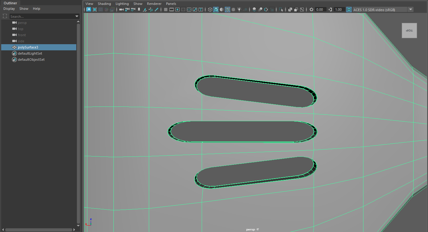Viewport: 428px width, 232px height.
Task: Toggle the color management ON button
Action: point(349,10)
